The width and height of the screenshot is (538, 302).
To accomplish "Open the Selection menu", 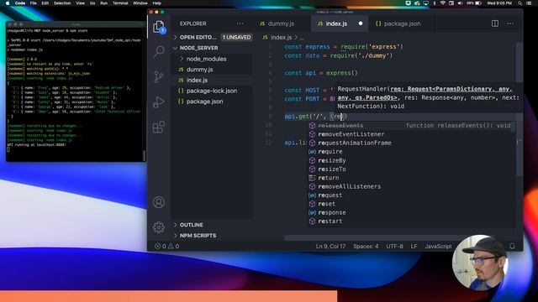I will click(62, 3).
